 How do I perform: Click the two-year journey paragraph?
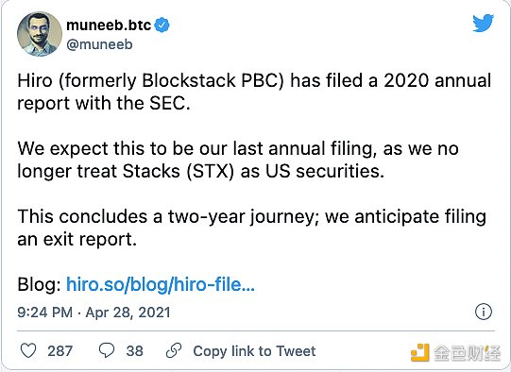tap(252, 228)
